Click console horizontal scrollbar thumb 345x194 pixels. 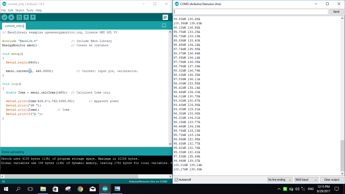tap(71, 176)
